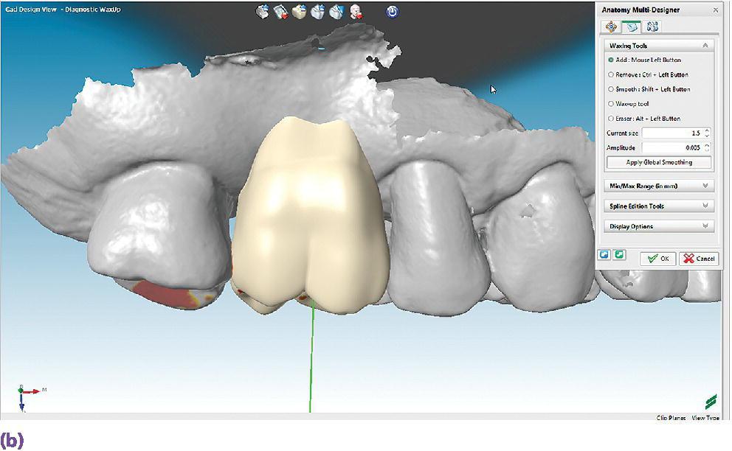The height and width of the screenshot is (451, 732).
Task: Choose the Wax-up tool radio button
Action: pyautogui.click(x=610, y=104)
